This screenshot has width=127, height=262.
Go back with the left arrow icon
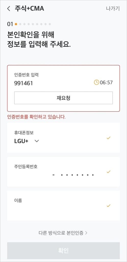tap(9, 9)
